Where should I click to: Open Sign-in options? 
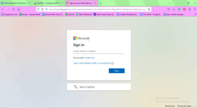pos(99,87)
